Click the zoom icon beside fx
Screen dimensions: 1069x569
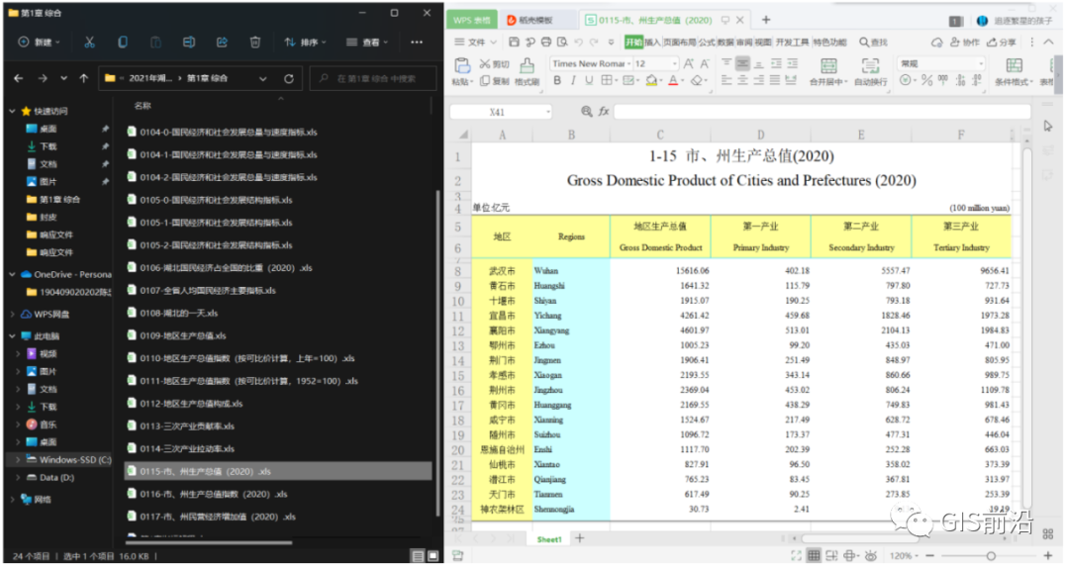tap(586, 111)
